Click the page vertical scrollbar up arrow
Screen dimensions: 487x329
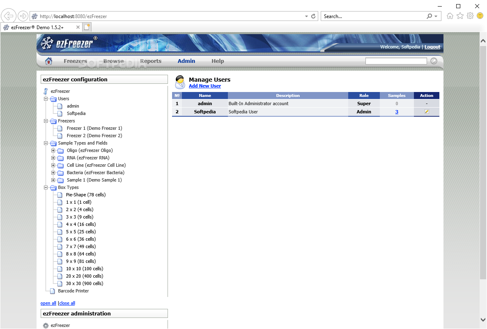coord(483,41)
